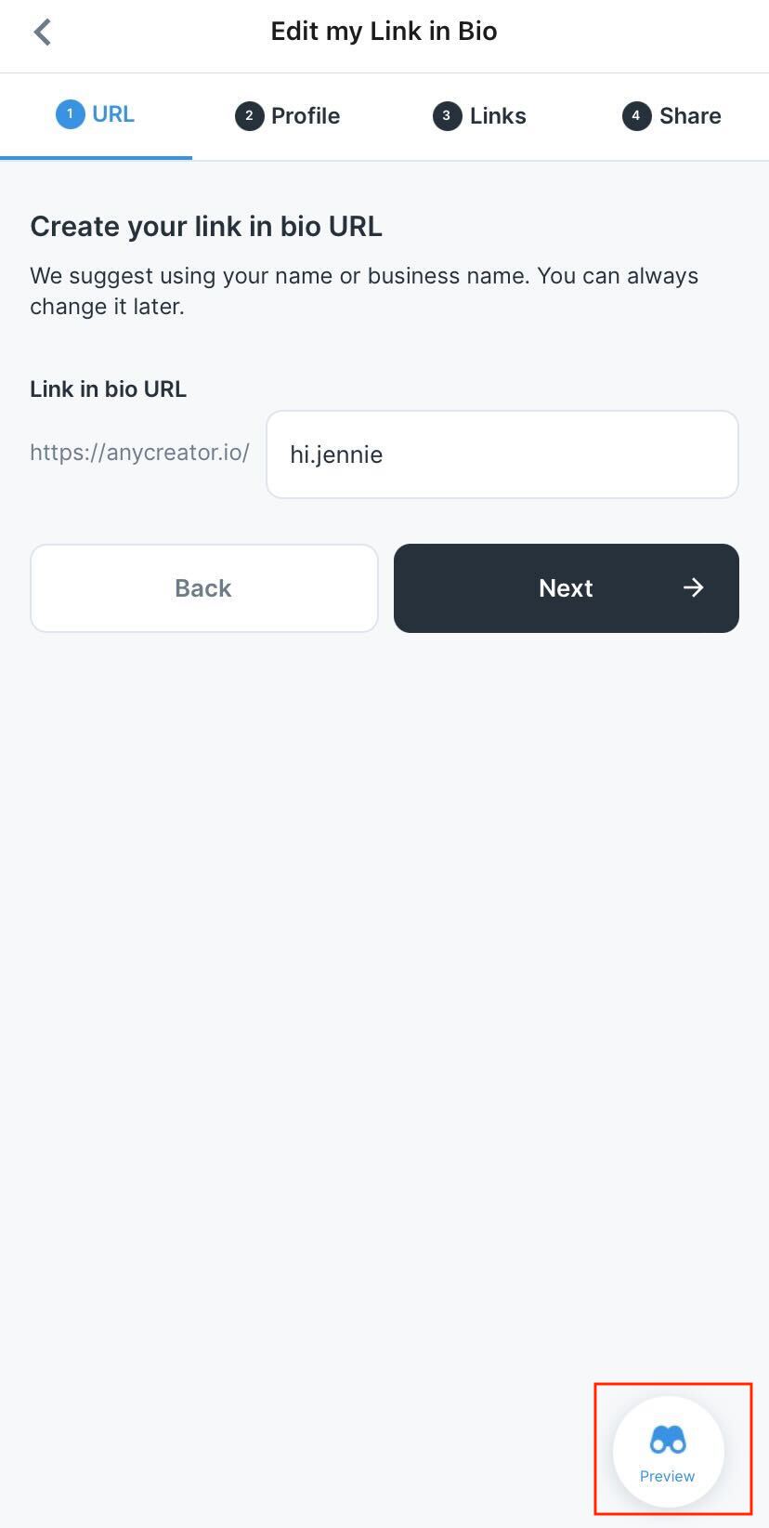Switch to the Profile tab

point(306,116)
